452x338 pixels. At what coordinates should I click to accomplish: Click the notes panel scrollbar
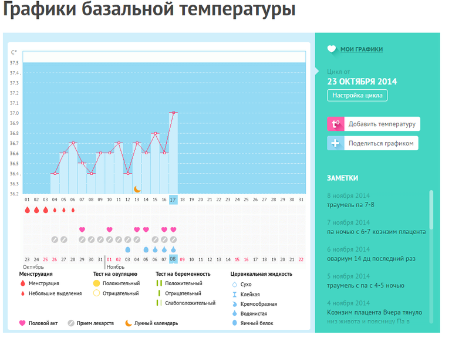click(x=431, y=210)
